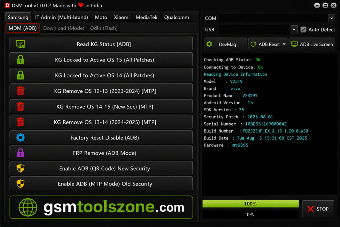The height and width of the screenshot is (227, 340).
Task: Click FRP Remove (ADB Mode) button
Action: coord(101,153)
